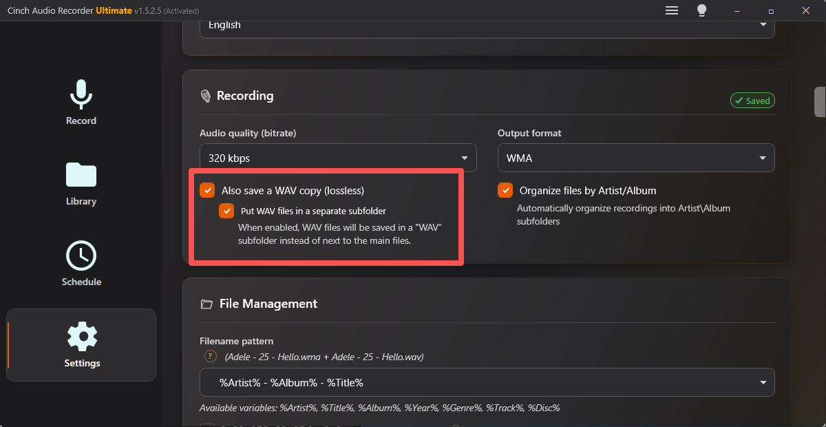Click the File Management heading
The width and height of the screenshot is (826, 427).
coord(268,304)
